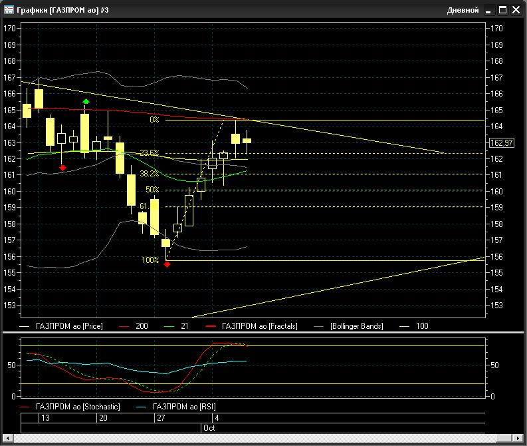Minimize the ГАЗПРОМ chart window
527x446 pixels.
(488, 10)
